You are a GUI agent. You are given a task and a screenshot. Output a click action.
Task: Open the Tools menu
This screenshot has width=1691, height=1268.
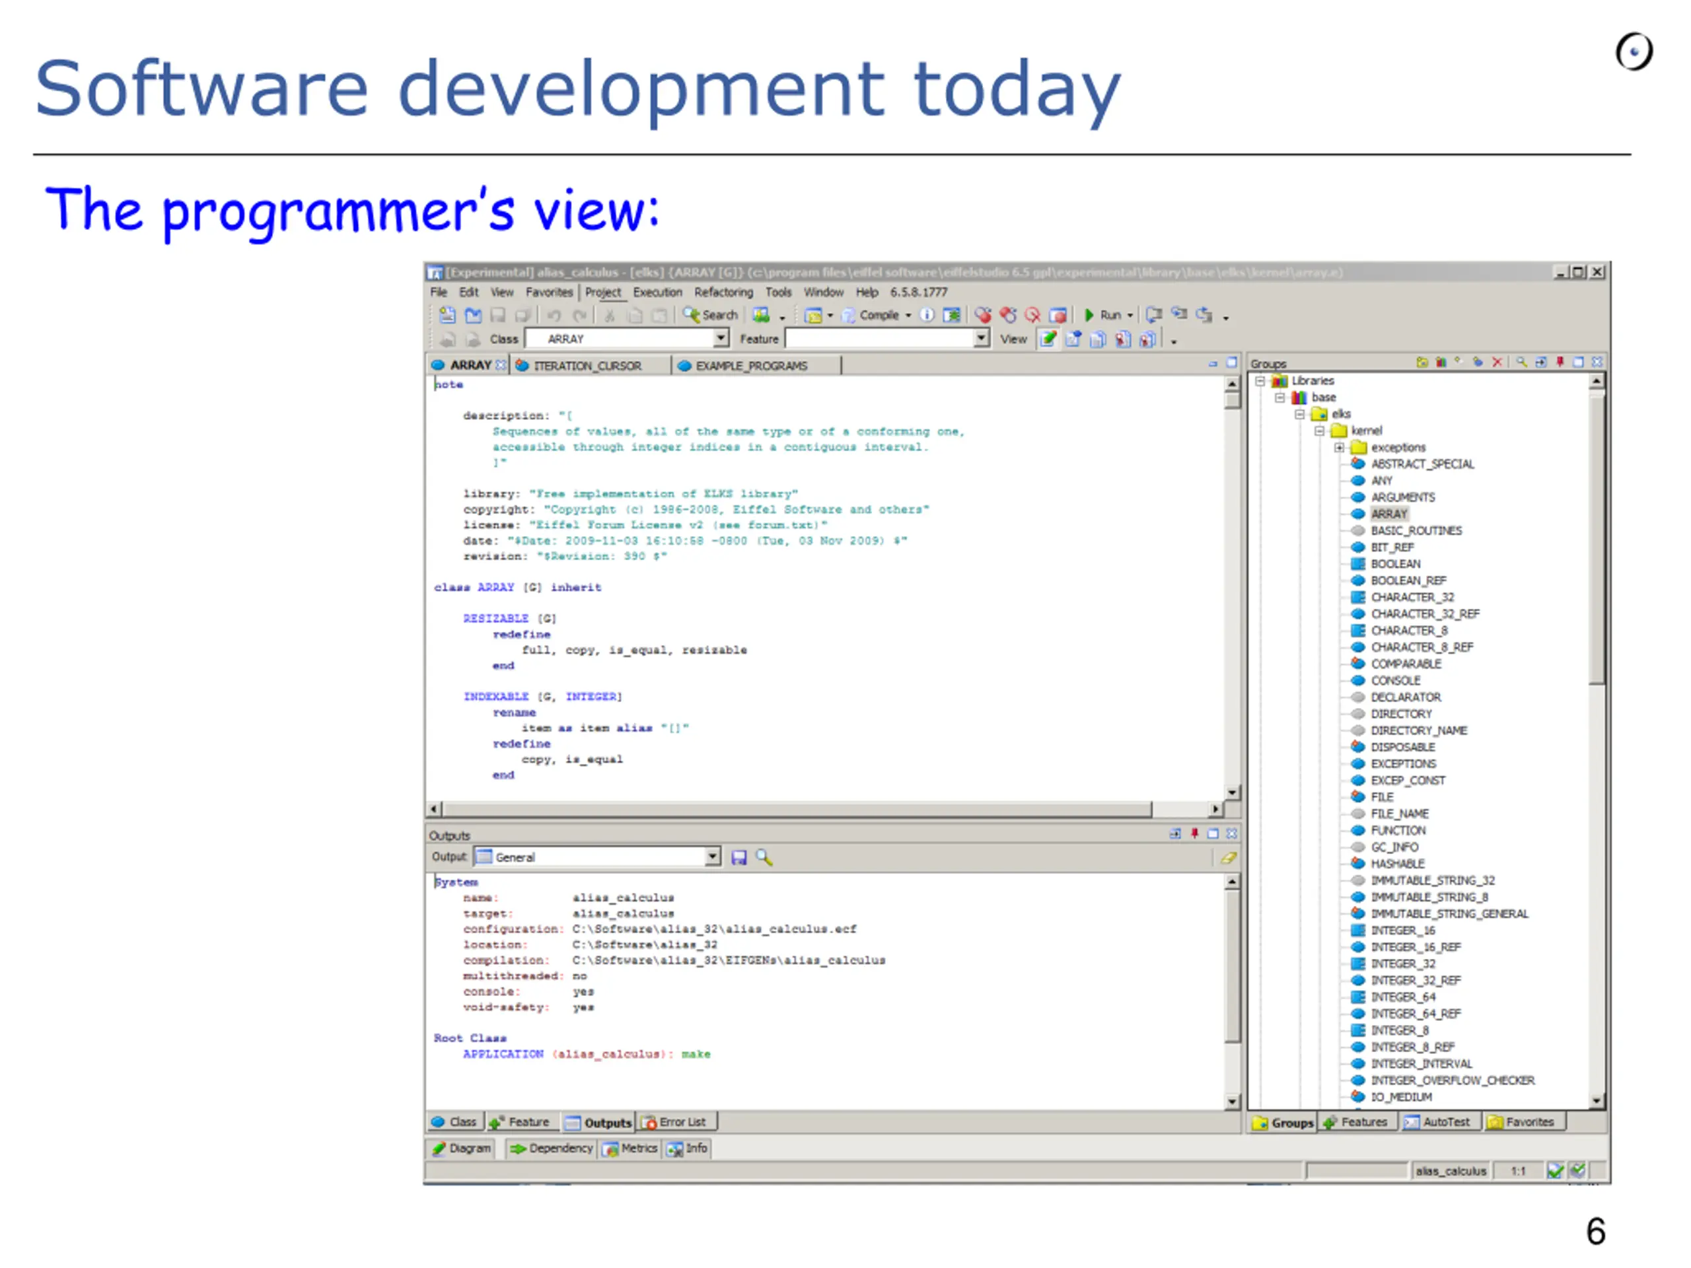778,292
